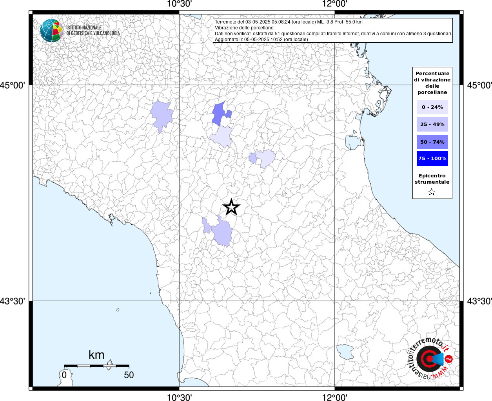Click the km scale bar

pos(96,366)
